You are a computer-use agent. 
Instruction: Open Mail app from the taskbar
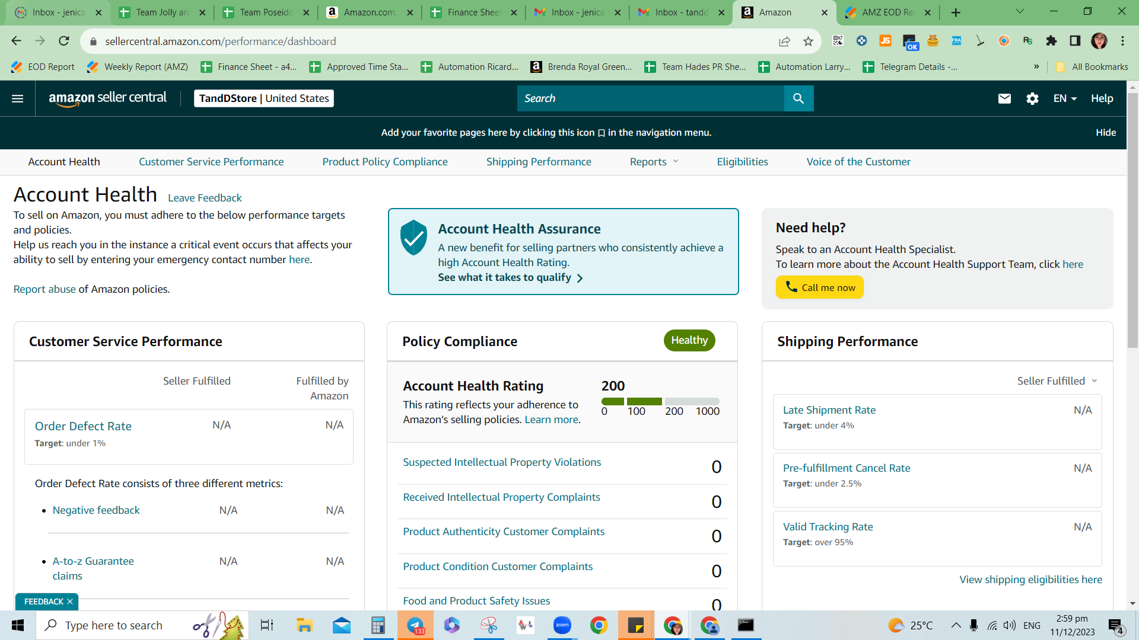[x=341, y=625]
